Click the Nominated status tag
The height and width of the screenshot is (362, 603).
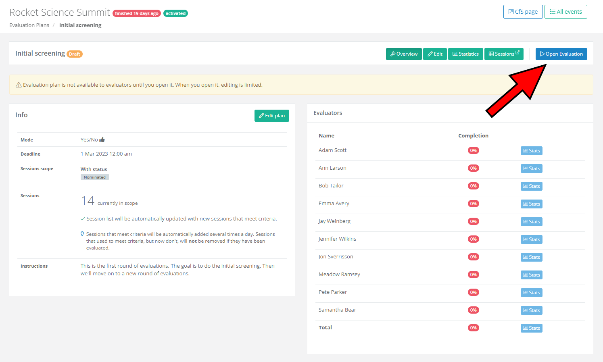click(95, 177)
